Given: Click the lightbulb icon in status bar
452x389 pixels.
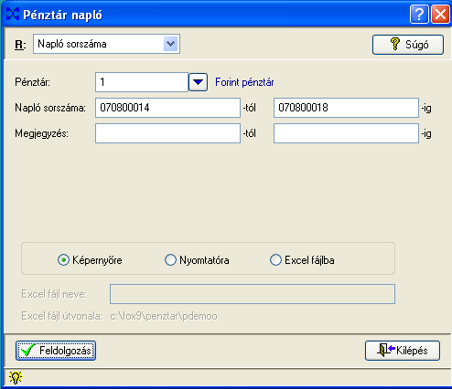Looking at the screenshot, I should [x=16, y=377].
